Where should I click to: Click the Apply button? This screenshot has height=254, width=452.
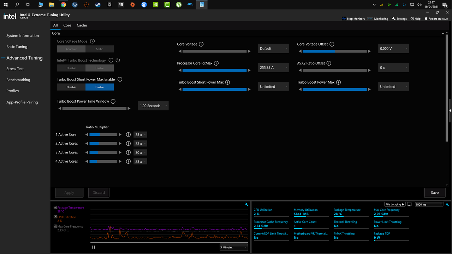click(69, 193)
